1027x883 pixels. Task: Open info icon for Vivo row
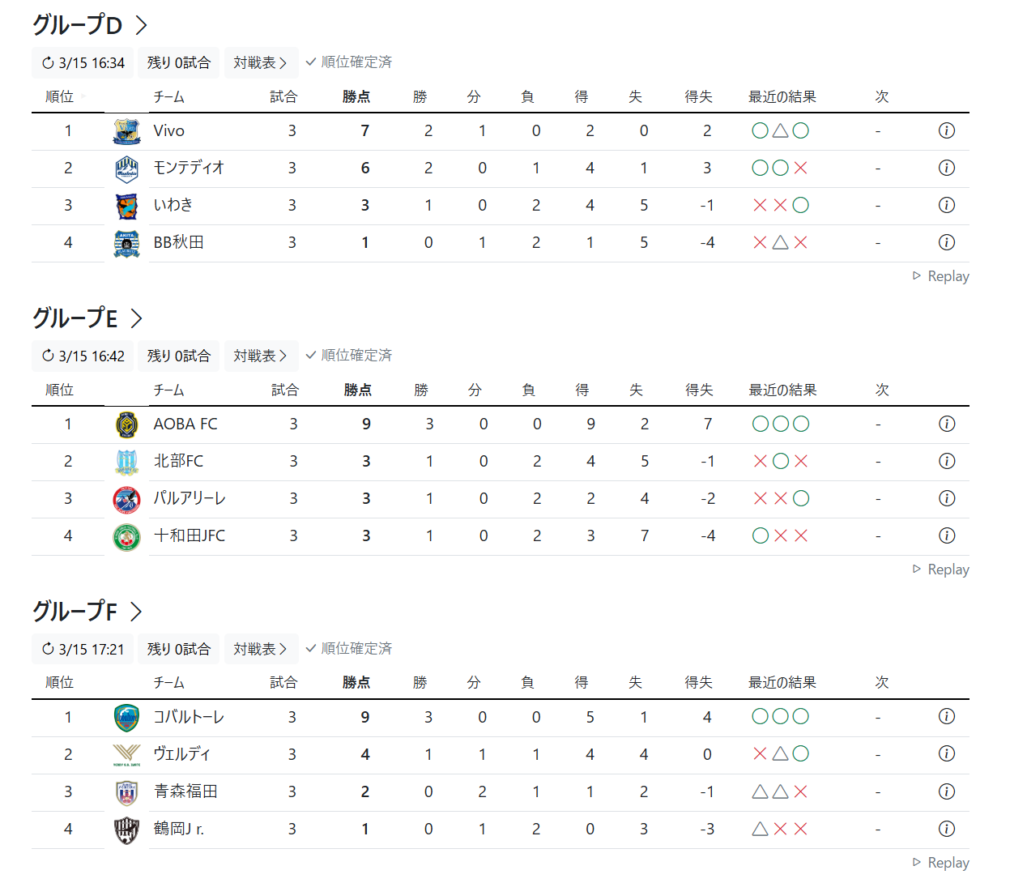(946, 130)
